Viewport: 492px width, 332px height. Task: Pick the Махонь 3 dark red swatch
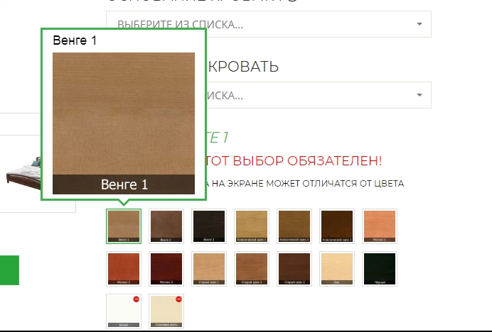(166, 269)
